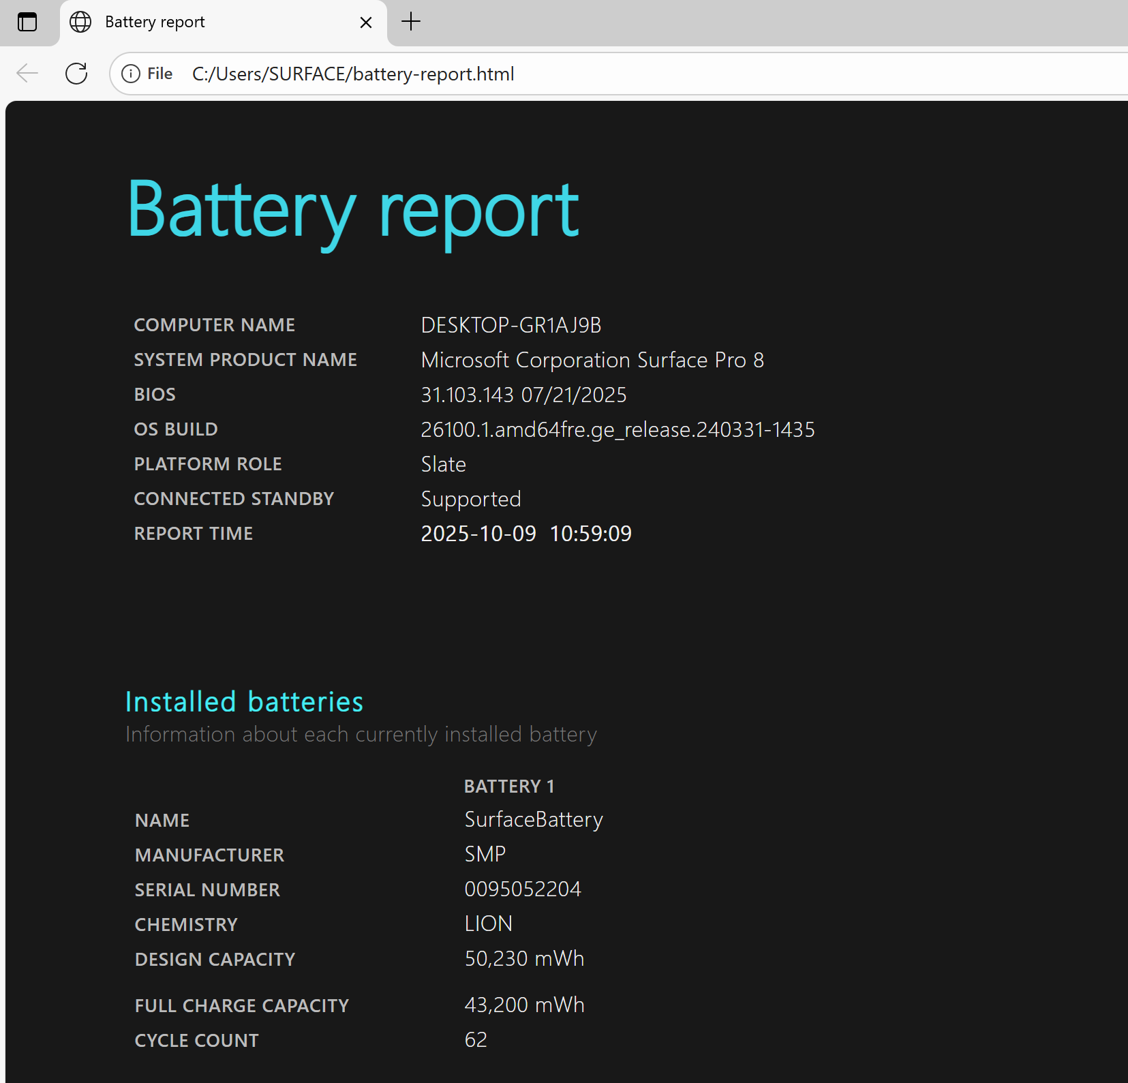Select the Battery report browser tab

[x=204, y=22]
